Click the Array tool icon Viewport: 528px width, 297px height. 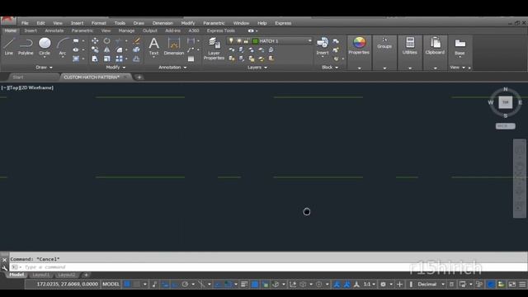click(119, 59)
